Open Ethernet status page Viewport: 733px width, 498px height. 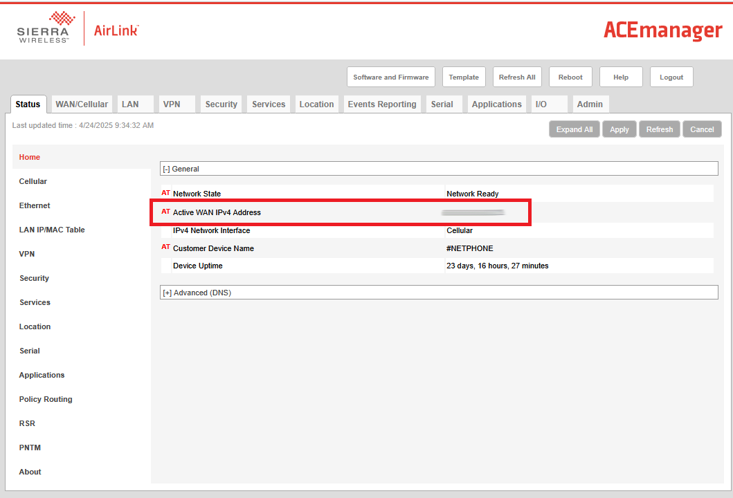point(35,205)
